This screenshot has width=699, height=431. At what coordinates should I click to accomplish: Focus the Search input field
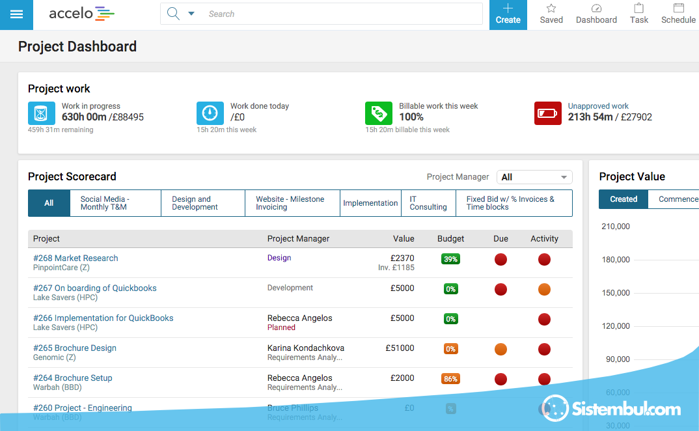pyautogui.click(x=343, y=14)
